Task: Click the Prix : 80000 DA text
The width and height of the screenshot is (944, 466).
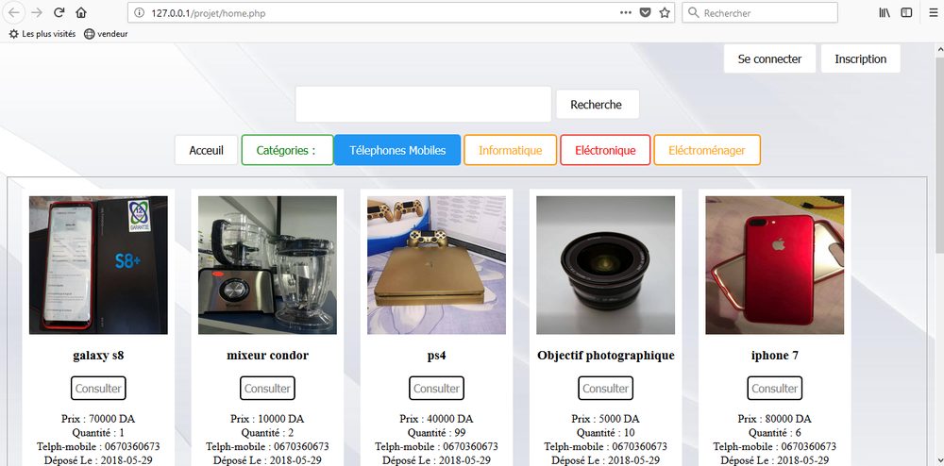Action: coord(775,419)
